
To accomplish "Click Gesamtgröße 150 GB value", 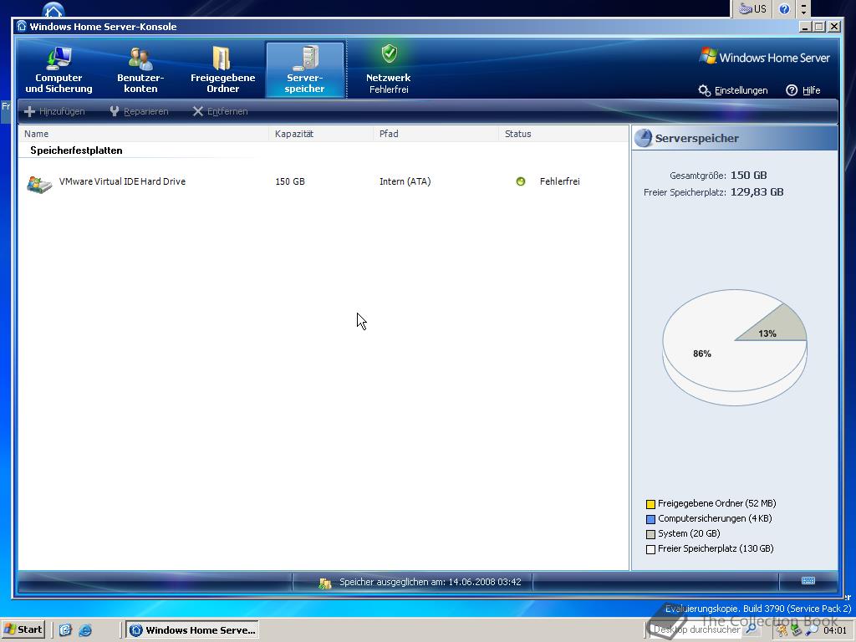I will (748, 176).
